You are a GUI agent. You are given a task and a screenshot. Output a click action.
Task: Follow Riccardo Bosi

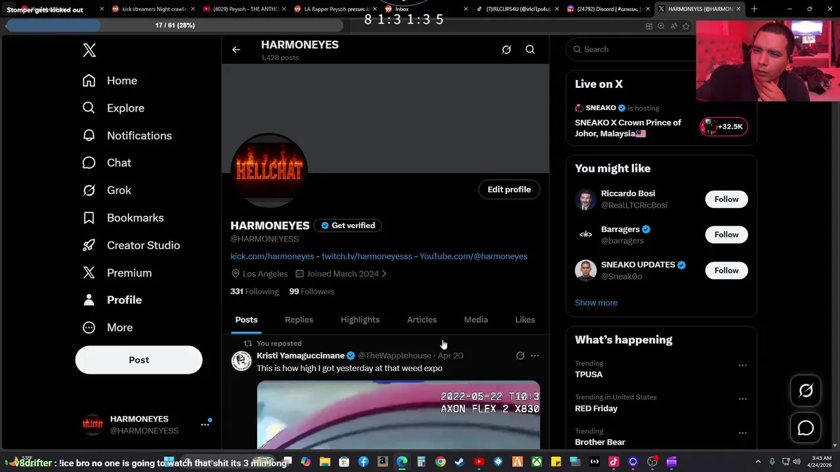pos(726,199)
